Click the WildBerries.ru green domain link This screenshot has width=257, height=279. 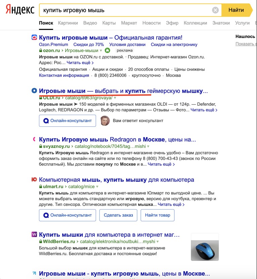click(59, 242)
